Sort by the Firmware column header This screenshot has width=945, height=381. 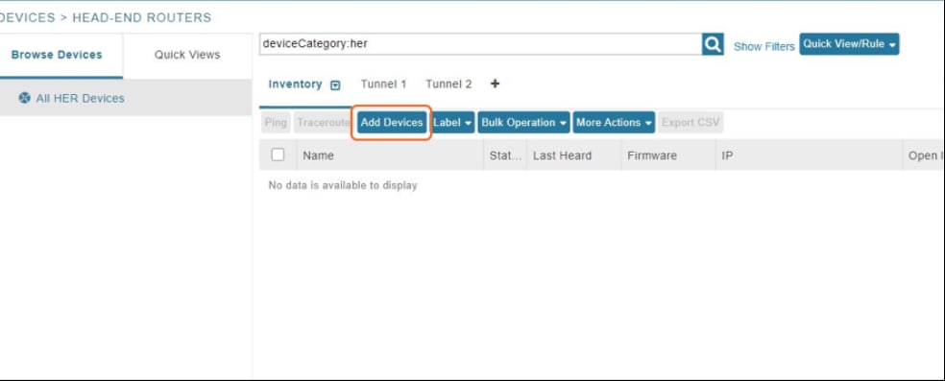coord(668,155)
